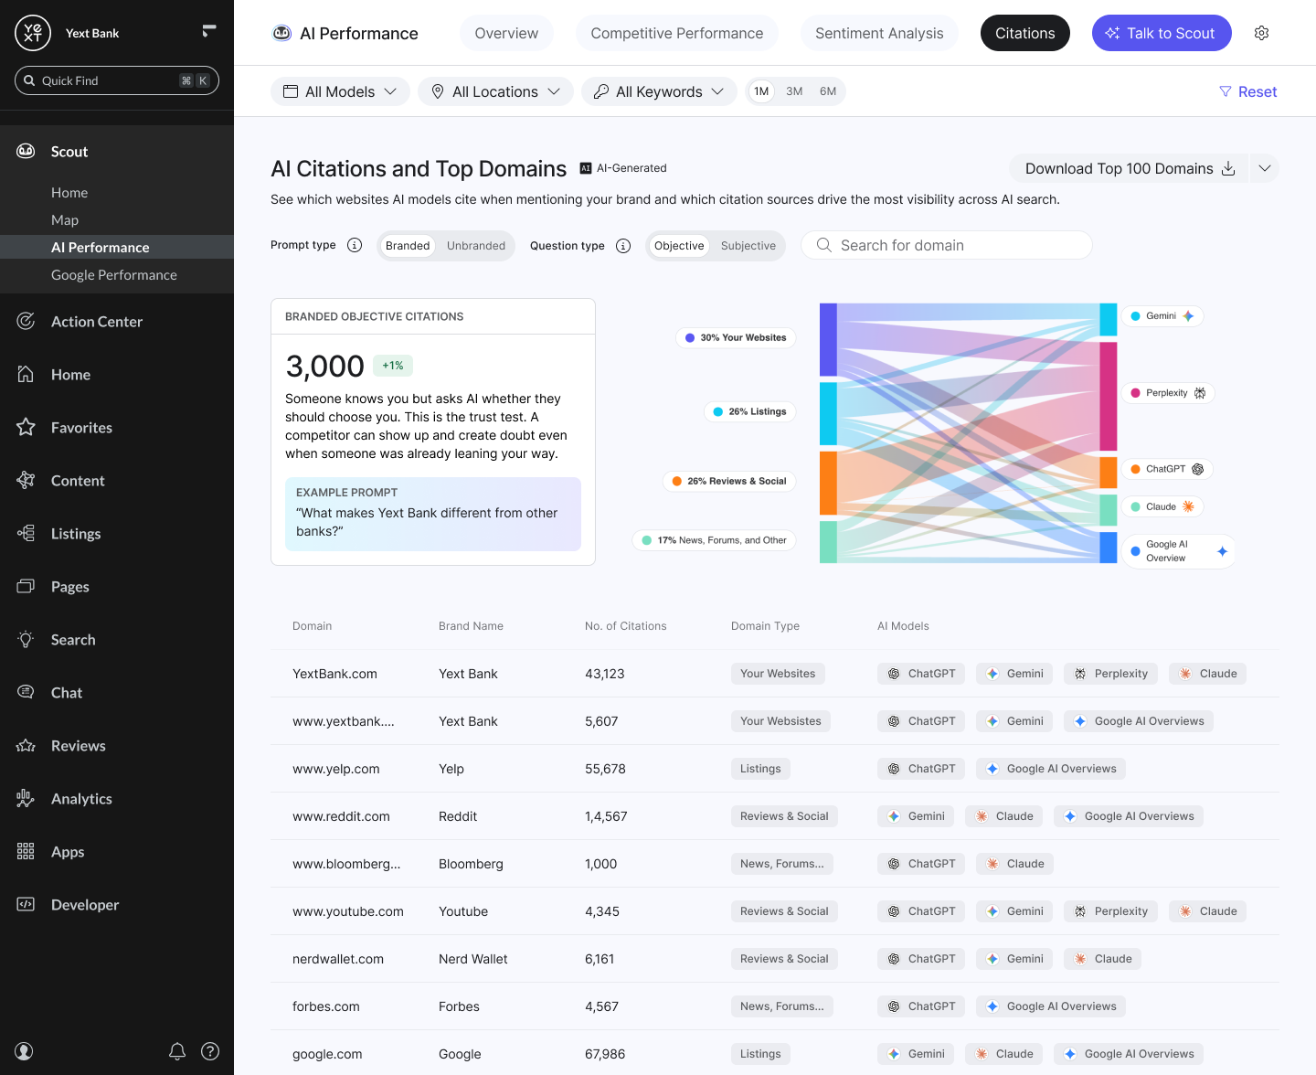
Task: Click the AI Performance header robot icon
Action: tap(282, 34)
